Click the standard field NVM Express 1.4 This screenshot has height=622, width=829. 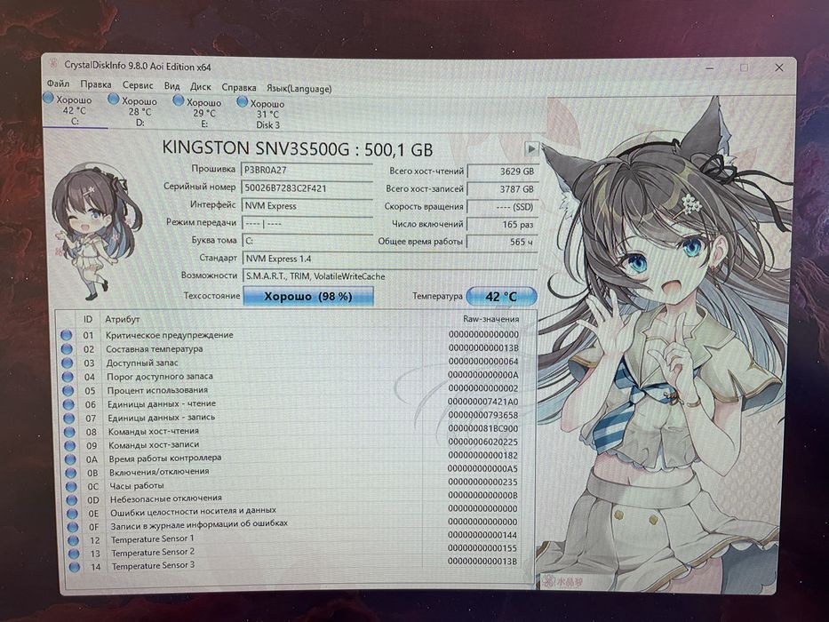(x=390, y=259)
